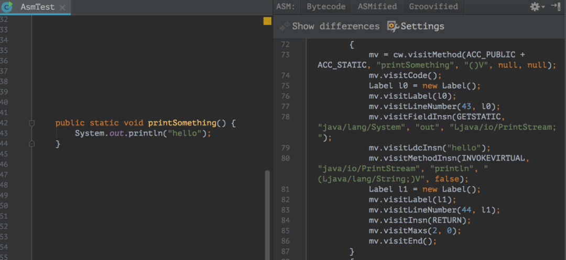Open the Groovified tab

(433, 6)
